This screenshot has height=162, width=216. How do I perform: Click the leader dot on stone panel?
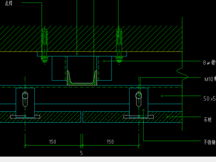click(x=167, y=117)
